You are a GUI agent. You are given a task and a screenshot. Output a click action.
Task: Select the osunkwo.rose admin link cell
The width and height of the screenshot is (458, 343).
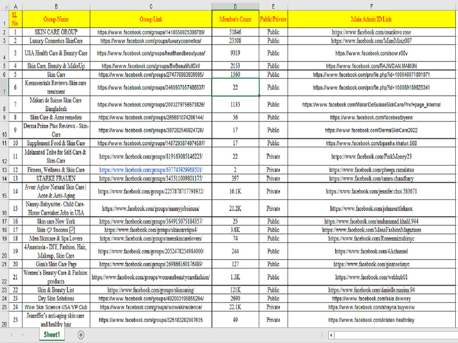pos(371,32)
